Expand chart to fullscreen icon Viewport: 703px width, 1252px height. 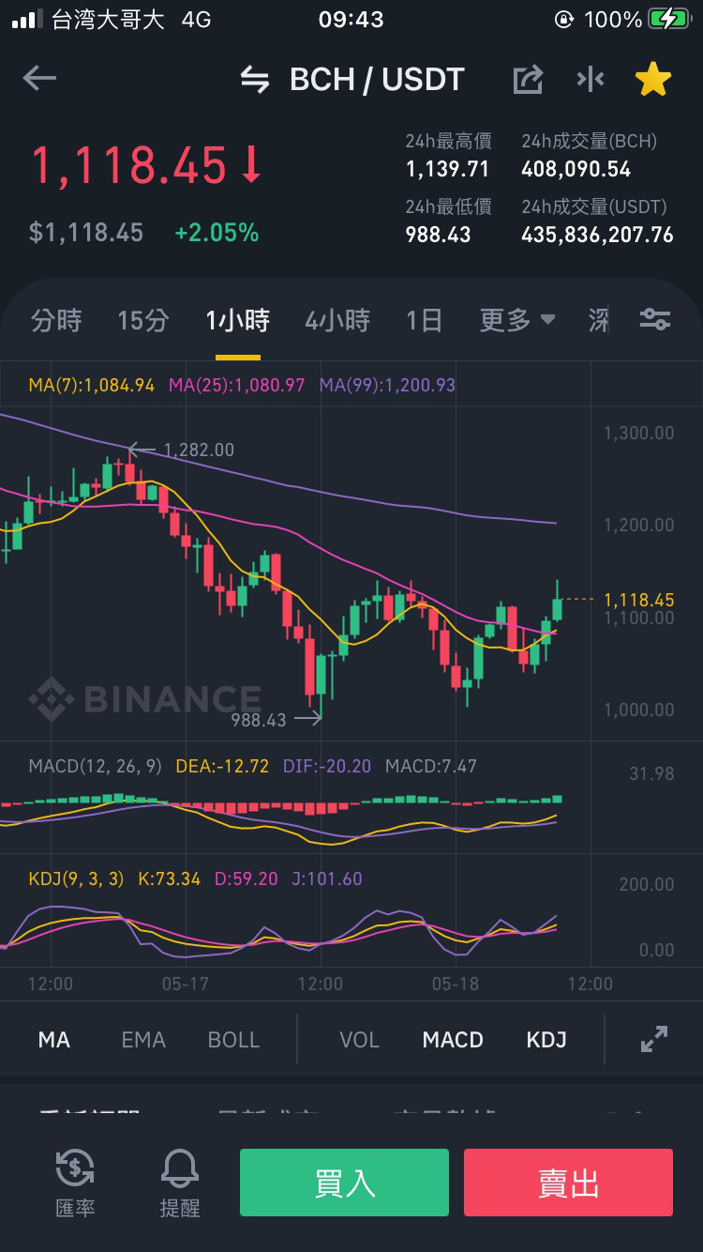coord(653,1039)
